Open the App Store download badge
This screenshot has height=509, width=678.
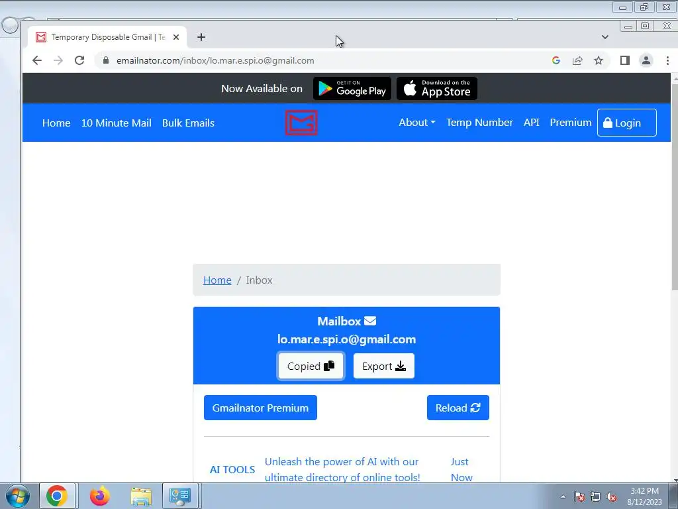[x=437, y=88]
